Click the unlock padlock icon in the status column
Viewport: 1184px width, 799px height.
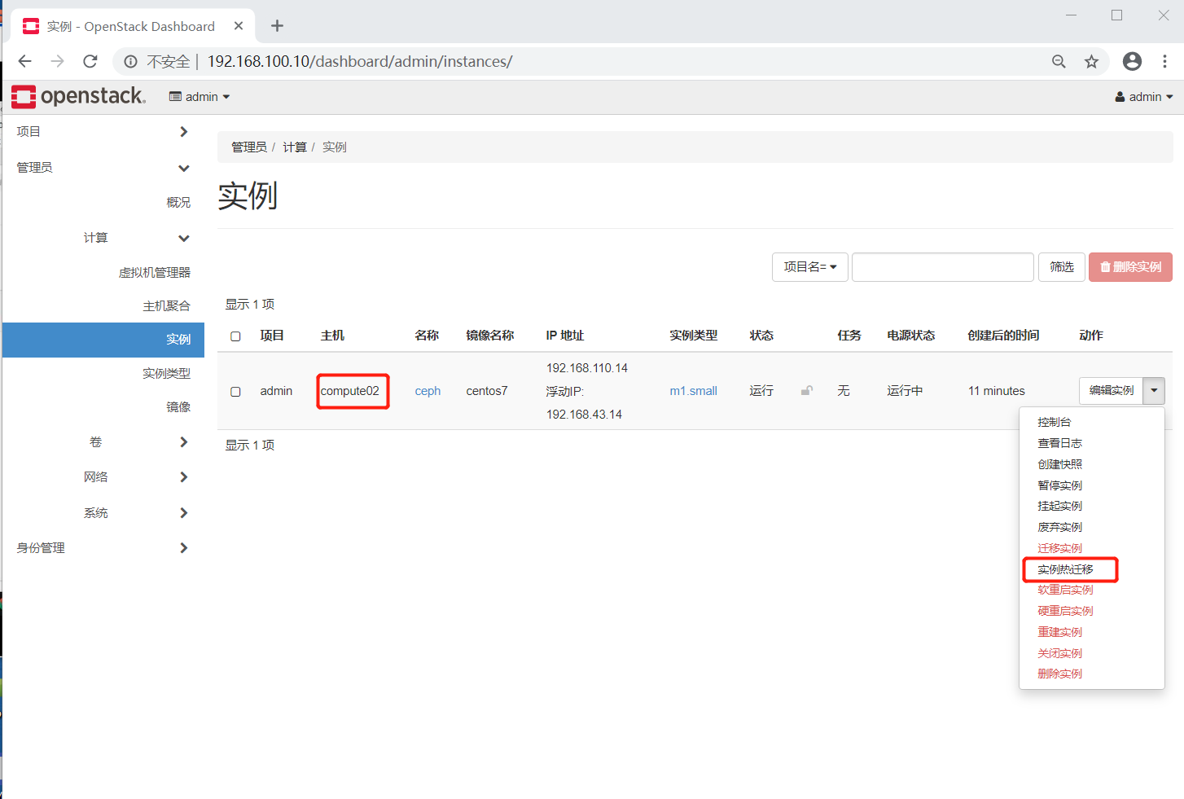click(x=805, y=390)
